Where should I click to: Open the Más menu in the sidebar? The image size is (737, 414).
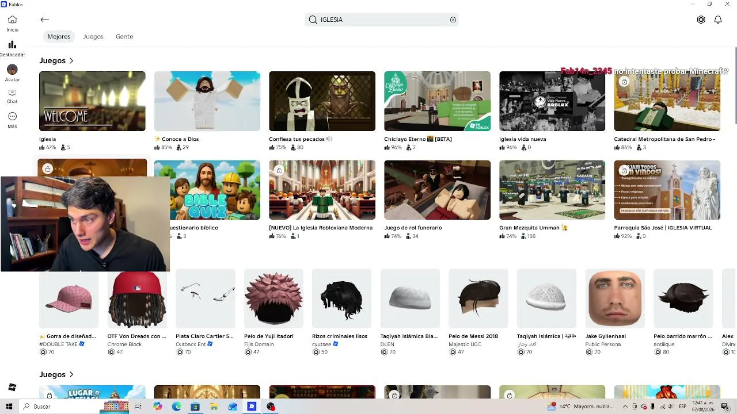(12, 120)
